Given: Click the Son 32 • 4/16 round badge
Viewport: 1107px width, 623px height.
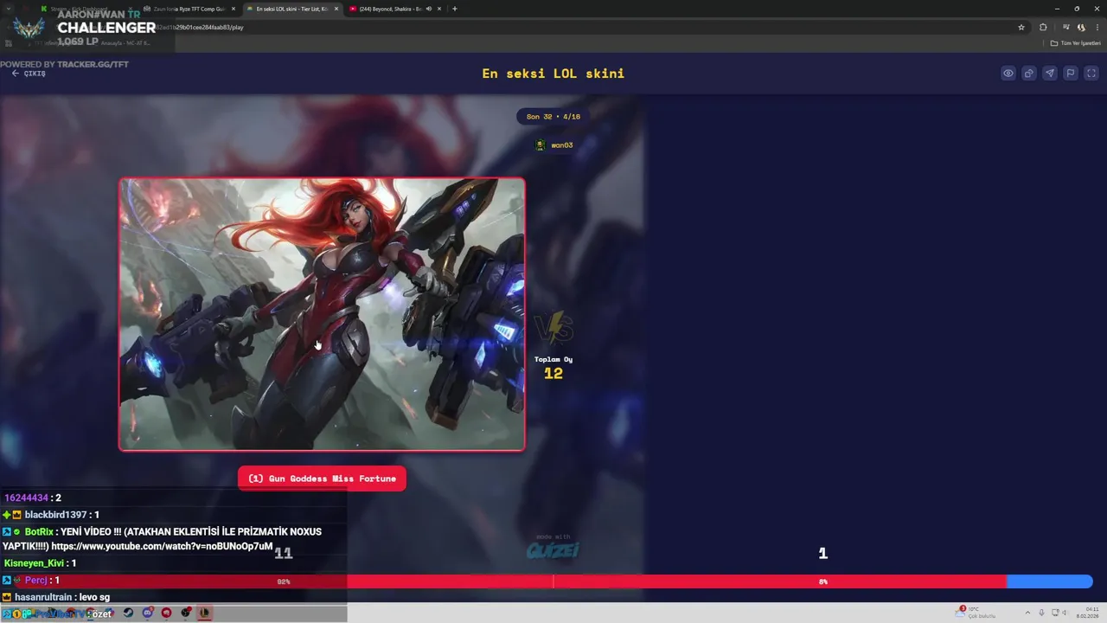Looking at the screenshot, I should click(x=553, y=117).
